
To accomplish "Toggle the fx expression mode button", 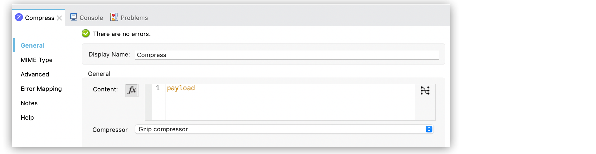I will pyautogui.click(x=132, y=90).
